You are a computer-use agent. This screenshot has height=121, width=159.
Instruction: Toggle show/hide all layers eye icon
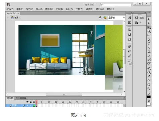point(27,102)
